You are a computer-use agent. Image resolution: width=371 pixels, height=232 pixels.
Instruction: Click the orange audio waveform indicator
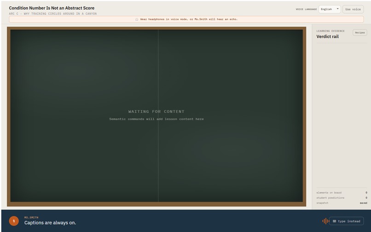[x=325, y=221]
